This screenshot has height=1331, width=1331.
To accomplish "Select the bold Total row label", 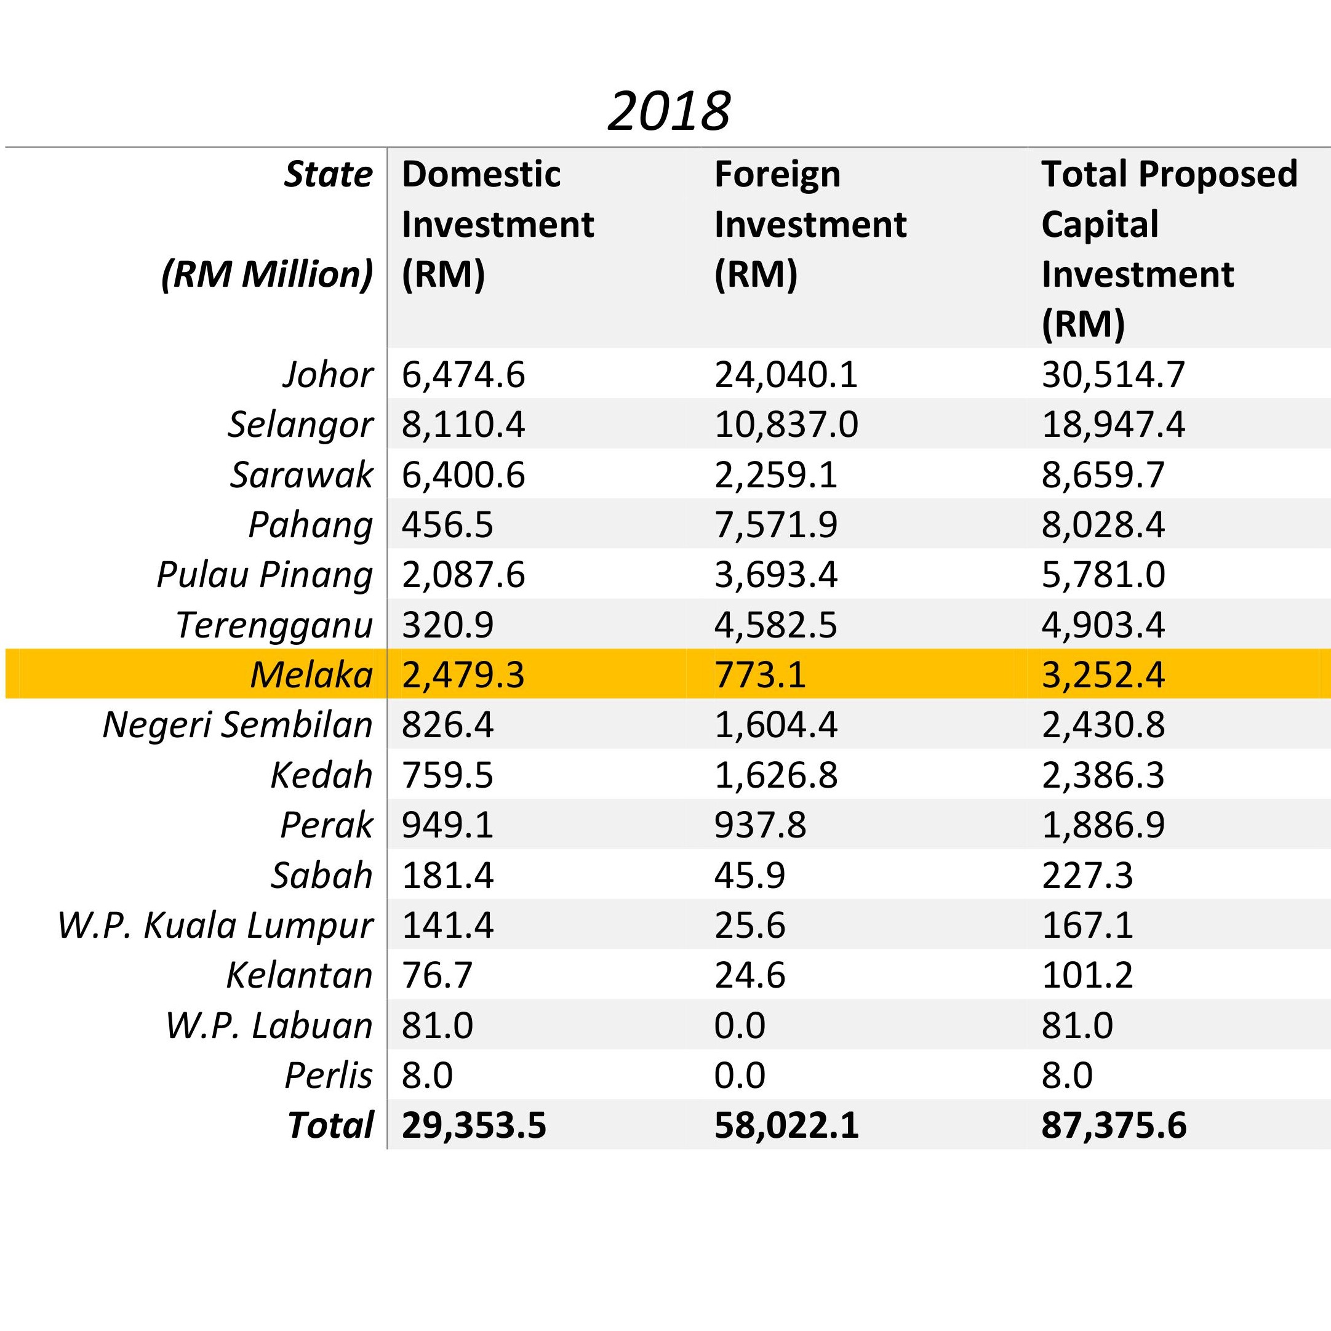I will [330, 1125].
